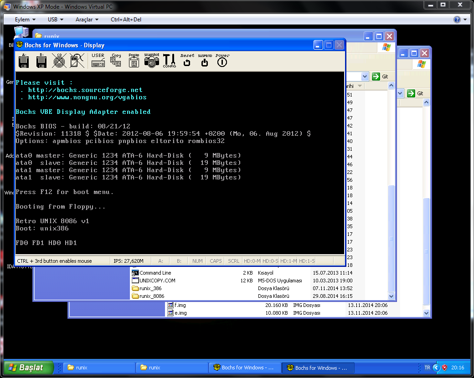This screenshot has height=378, width=474.
Task: Click scroll up arrow in front runix window
Action: pos(391,86)
